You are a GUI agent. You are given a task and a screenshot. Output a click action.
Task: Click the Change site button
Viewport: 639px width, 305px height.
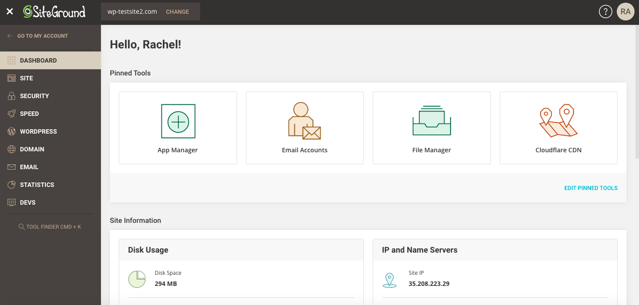point(177,12)
